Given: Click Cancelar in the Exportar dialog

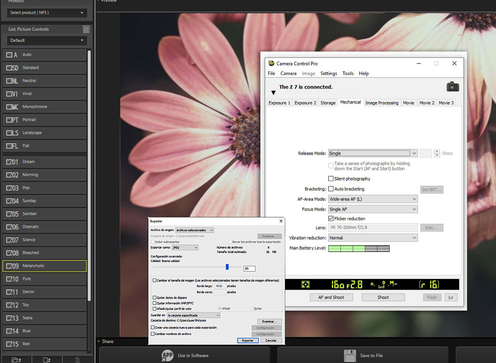Looking at the screenshot, I should click(271, 341).
